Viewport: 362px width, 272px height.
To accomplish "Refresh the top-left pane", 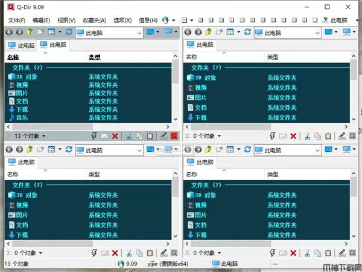I will [69, 31].
